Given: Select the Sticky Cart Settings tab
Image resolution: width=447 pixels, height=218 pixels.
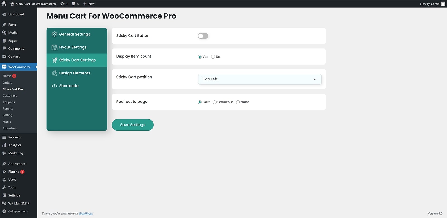Looking at the screenshot, I should pyautogui.click(x=77, y=60).
